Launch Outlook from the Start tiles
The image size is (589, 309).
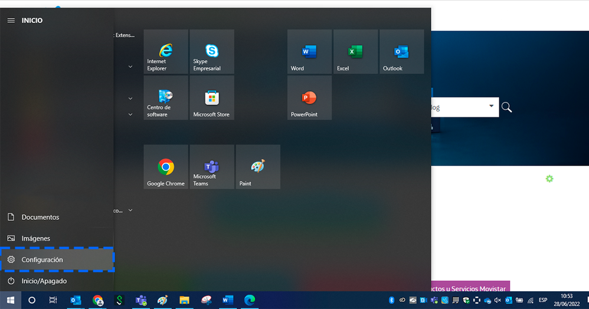[x=401, y=52]
